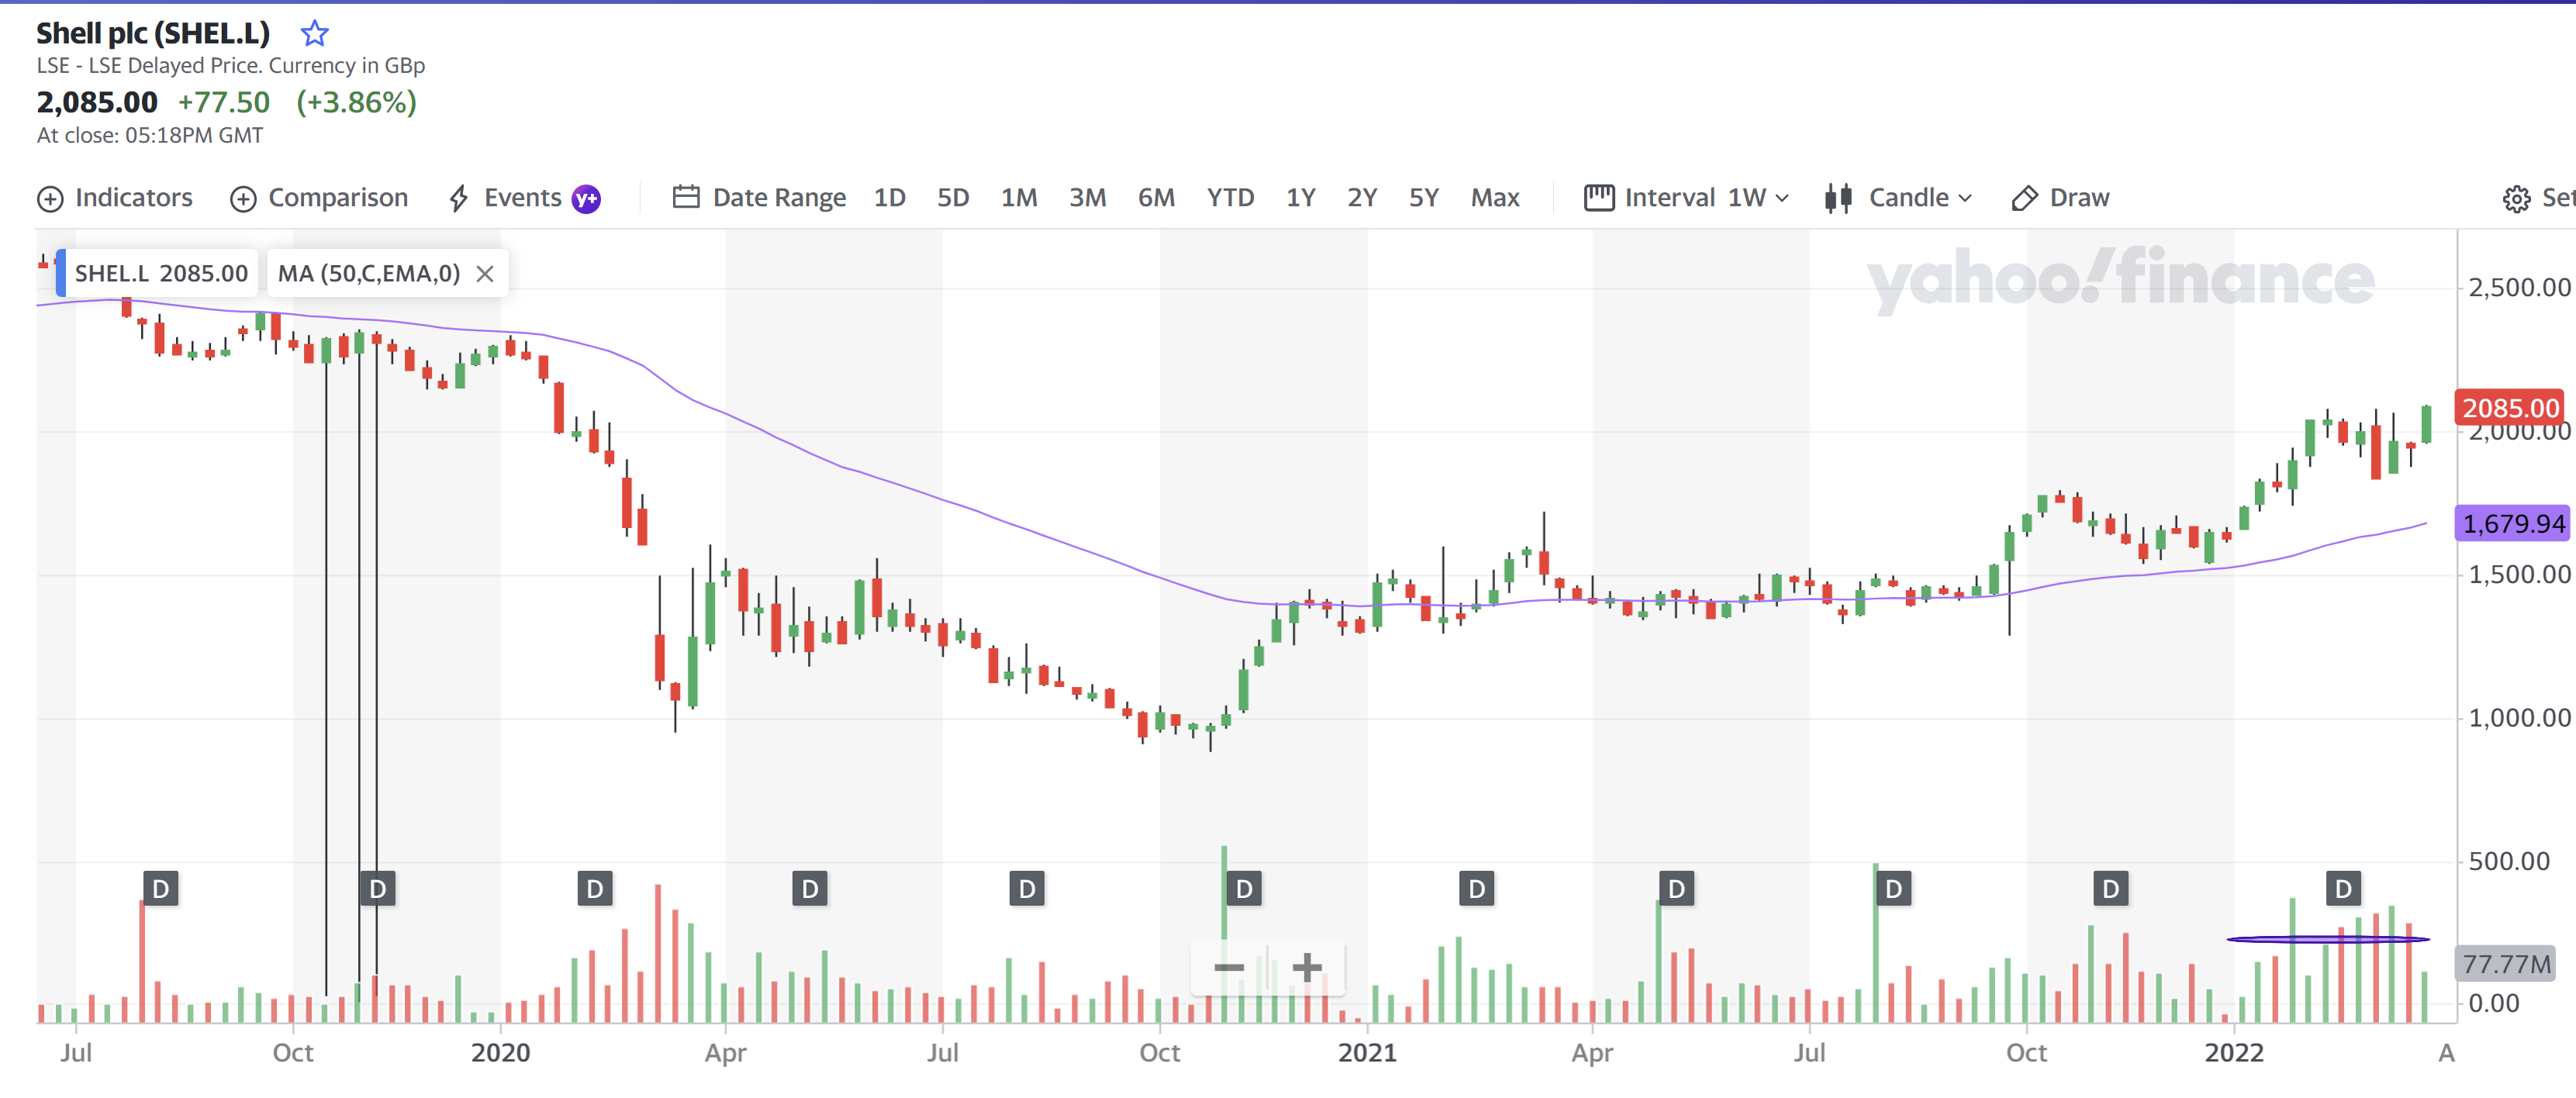Select the YTD range

tap(1230, 198)
